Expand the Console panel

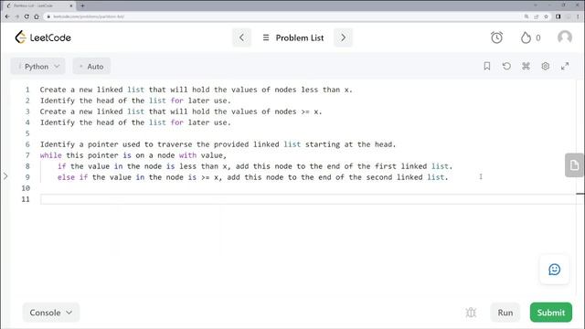tap(51, 313)
